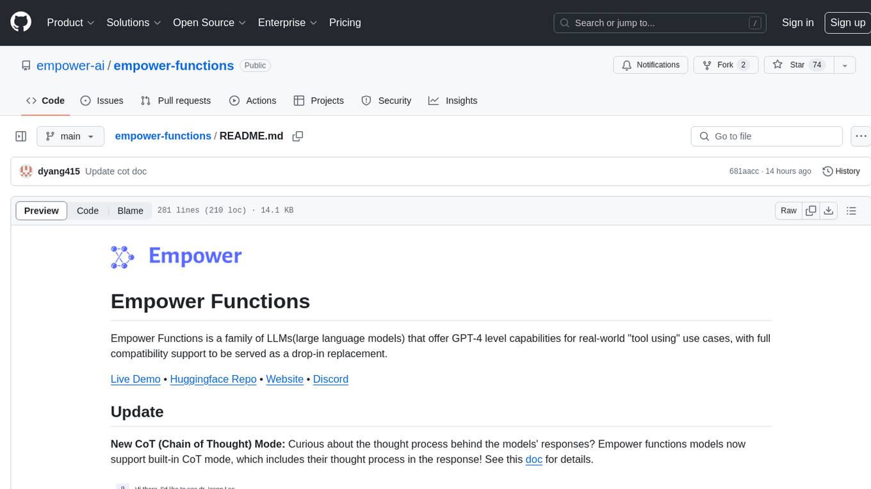Click the Empower Functions heading
Screen dimensions: 871x489
210,301
